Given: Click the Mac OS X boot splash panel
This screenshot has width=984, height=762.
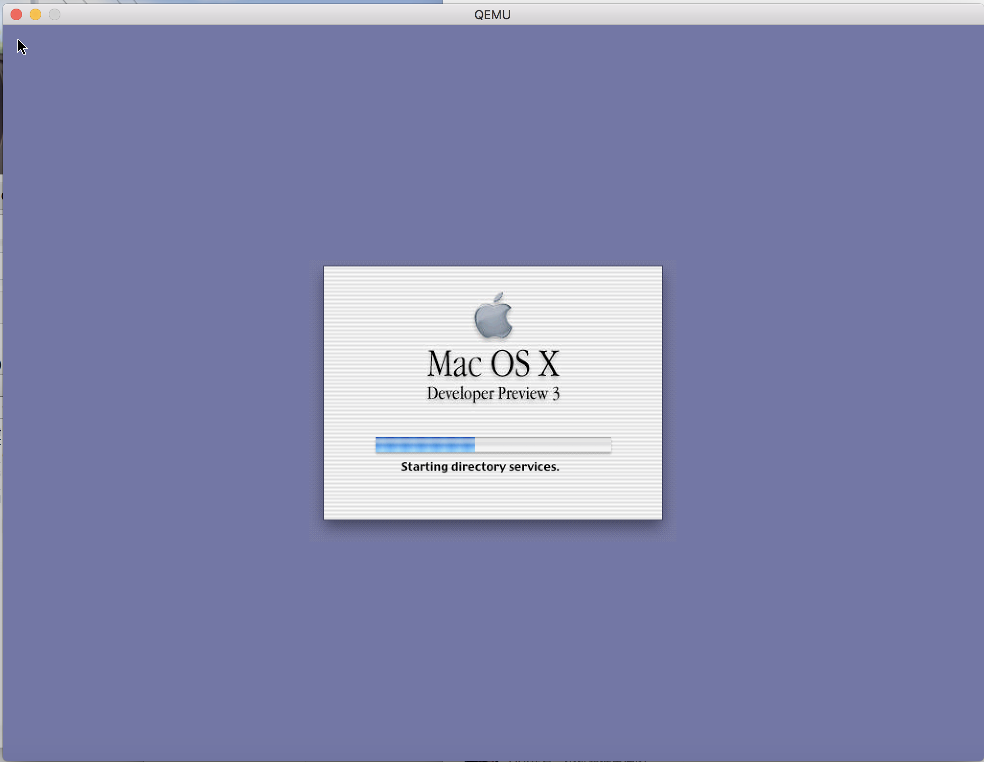Looking at the screenshot, I should click(x=492, y=393).
